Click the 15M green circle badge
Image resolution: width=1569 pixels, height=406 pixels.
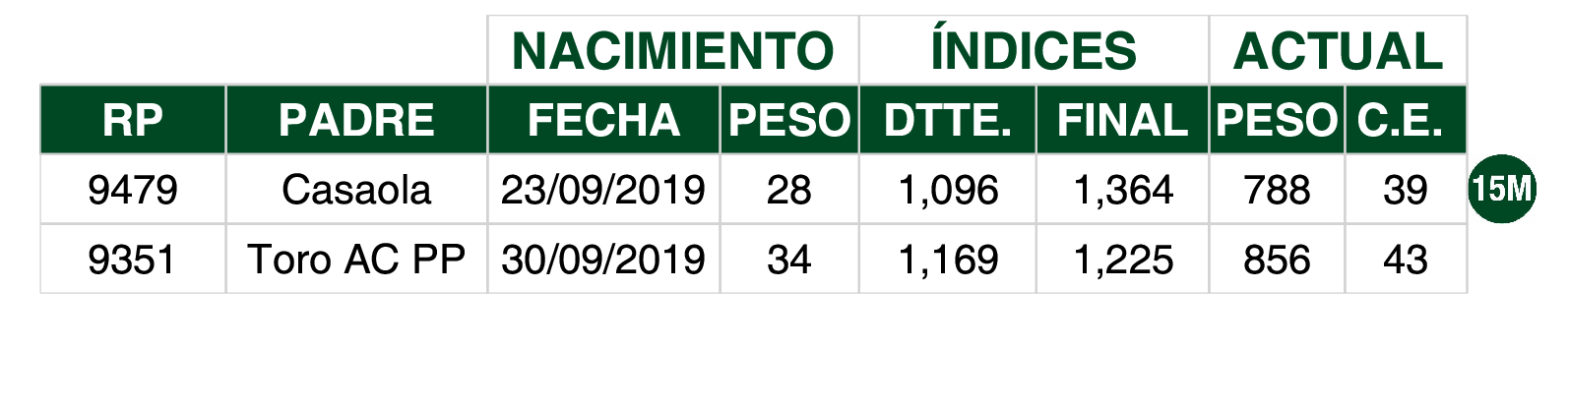tap(1501, 188)
